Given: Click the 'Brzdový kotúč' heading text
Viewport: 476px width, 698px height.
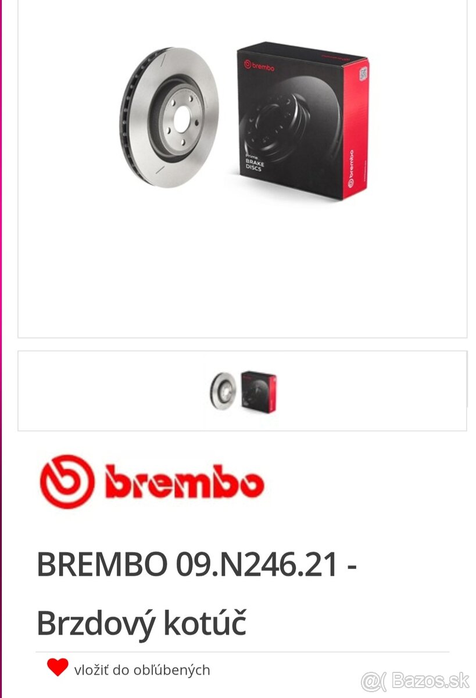Looking at the screenshot, I should 141,624.
